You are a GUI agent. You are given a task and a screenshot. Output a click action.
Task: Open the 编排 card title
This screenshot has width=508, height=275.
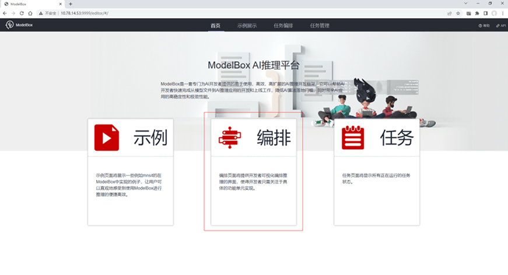[274, 137]
